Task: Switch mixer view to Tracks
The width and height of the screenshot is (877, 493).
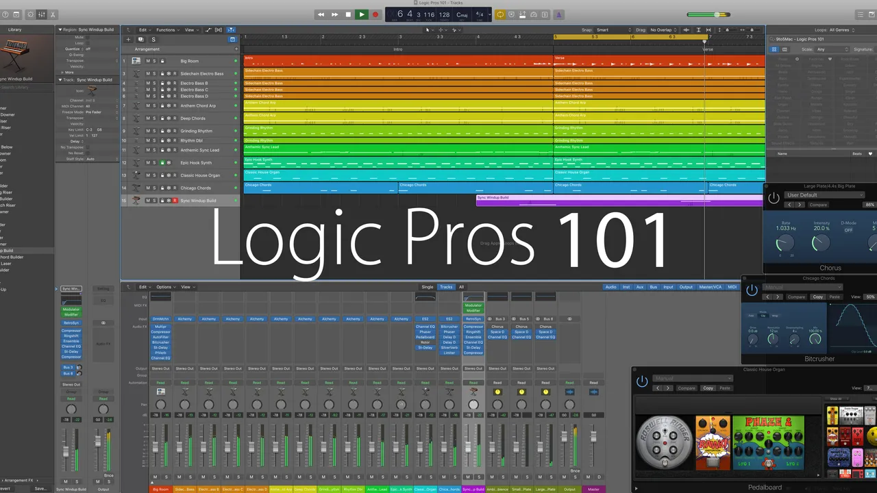Action: (446, 287)
